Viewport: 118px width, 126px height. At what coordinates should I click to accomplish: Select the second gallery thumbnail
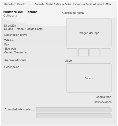(83, 52)
